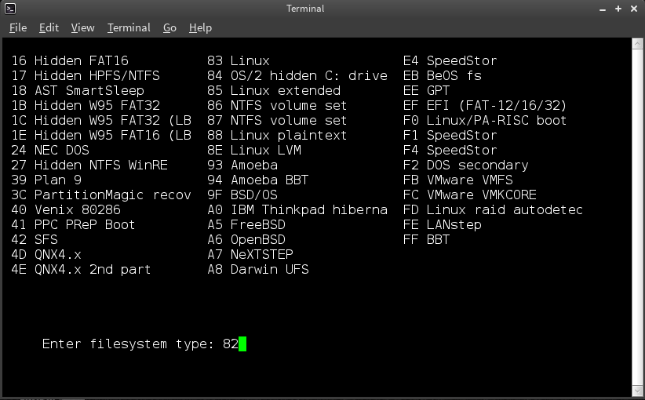Click the '83 Linux' entry
Screen dimensions: 645x400
point(239,61)
